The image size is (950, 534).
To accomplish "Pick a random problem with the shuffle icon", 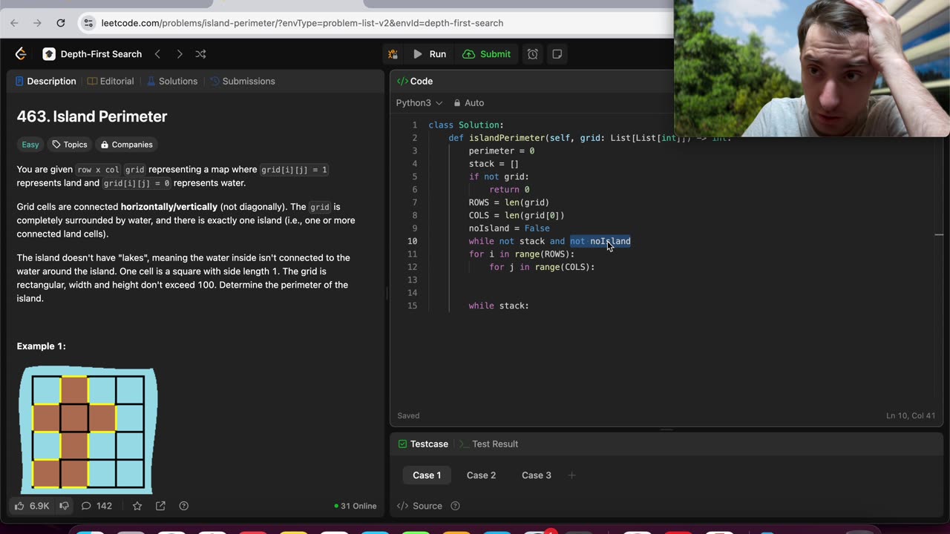I will pyautogui.click(x=200, y=54).
